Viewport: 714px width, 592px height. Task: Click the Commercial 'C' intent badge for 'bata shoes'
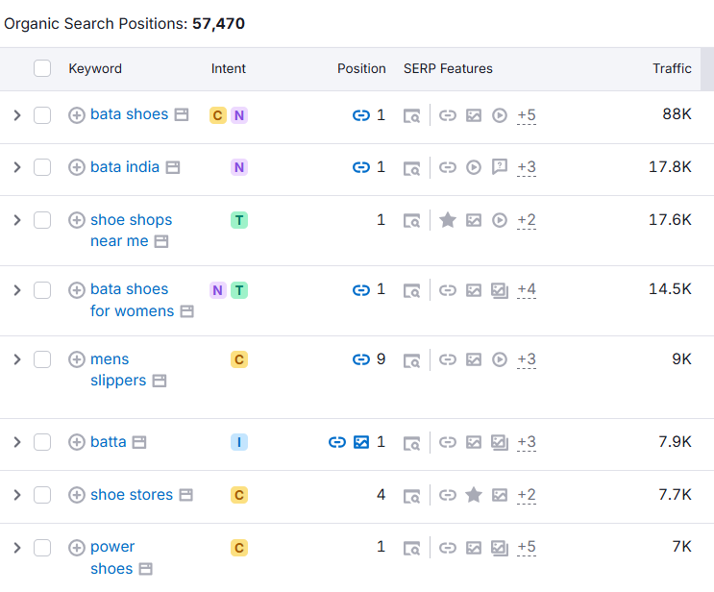tap(218, 115)
